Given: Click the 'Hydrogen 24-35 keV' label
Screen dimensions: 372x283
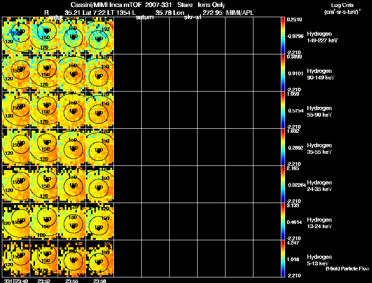Looking at the screenshot, I should tap(319, 186).
